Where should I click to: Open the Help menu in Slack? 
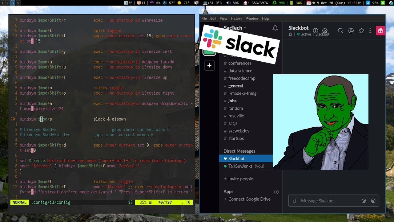(265, 18)
